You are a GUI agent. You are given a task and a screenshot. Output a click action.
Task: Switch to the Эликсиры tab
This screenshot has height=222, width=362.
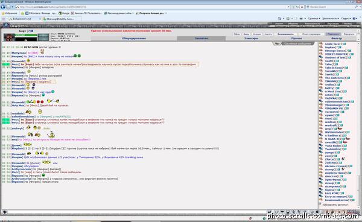[251, 39]
